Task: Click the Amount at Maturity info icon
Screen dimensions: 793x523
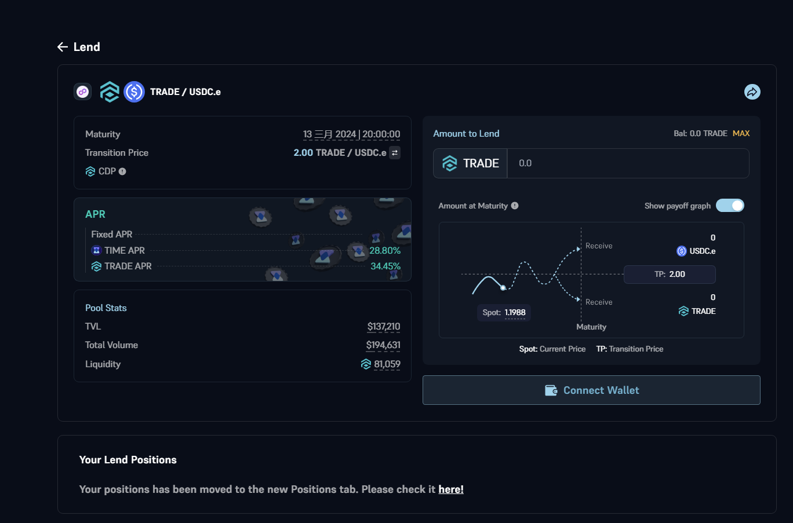Action: [515, 206]
